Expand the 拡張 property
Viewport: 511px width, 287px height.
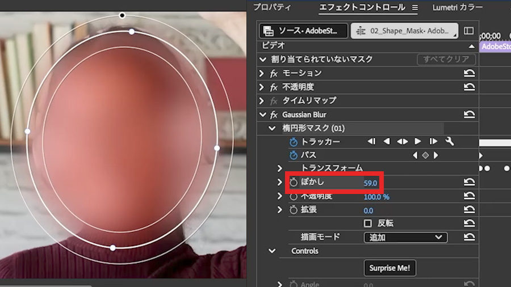tap(279, 209)
